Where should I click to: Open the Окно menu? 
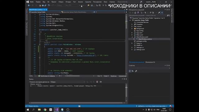(105, 2)
